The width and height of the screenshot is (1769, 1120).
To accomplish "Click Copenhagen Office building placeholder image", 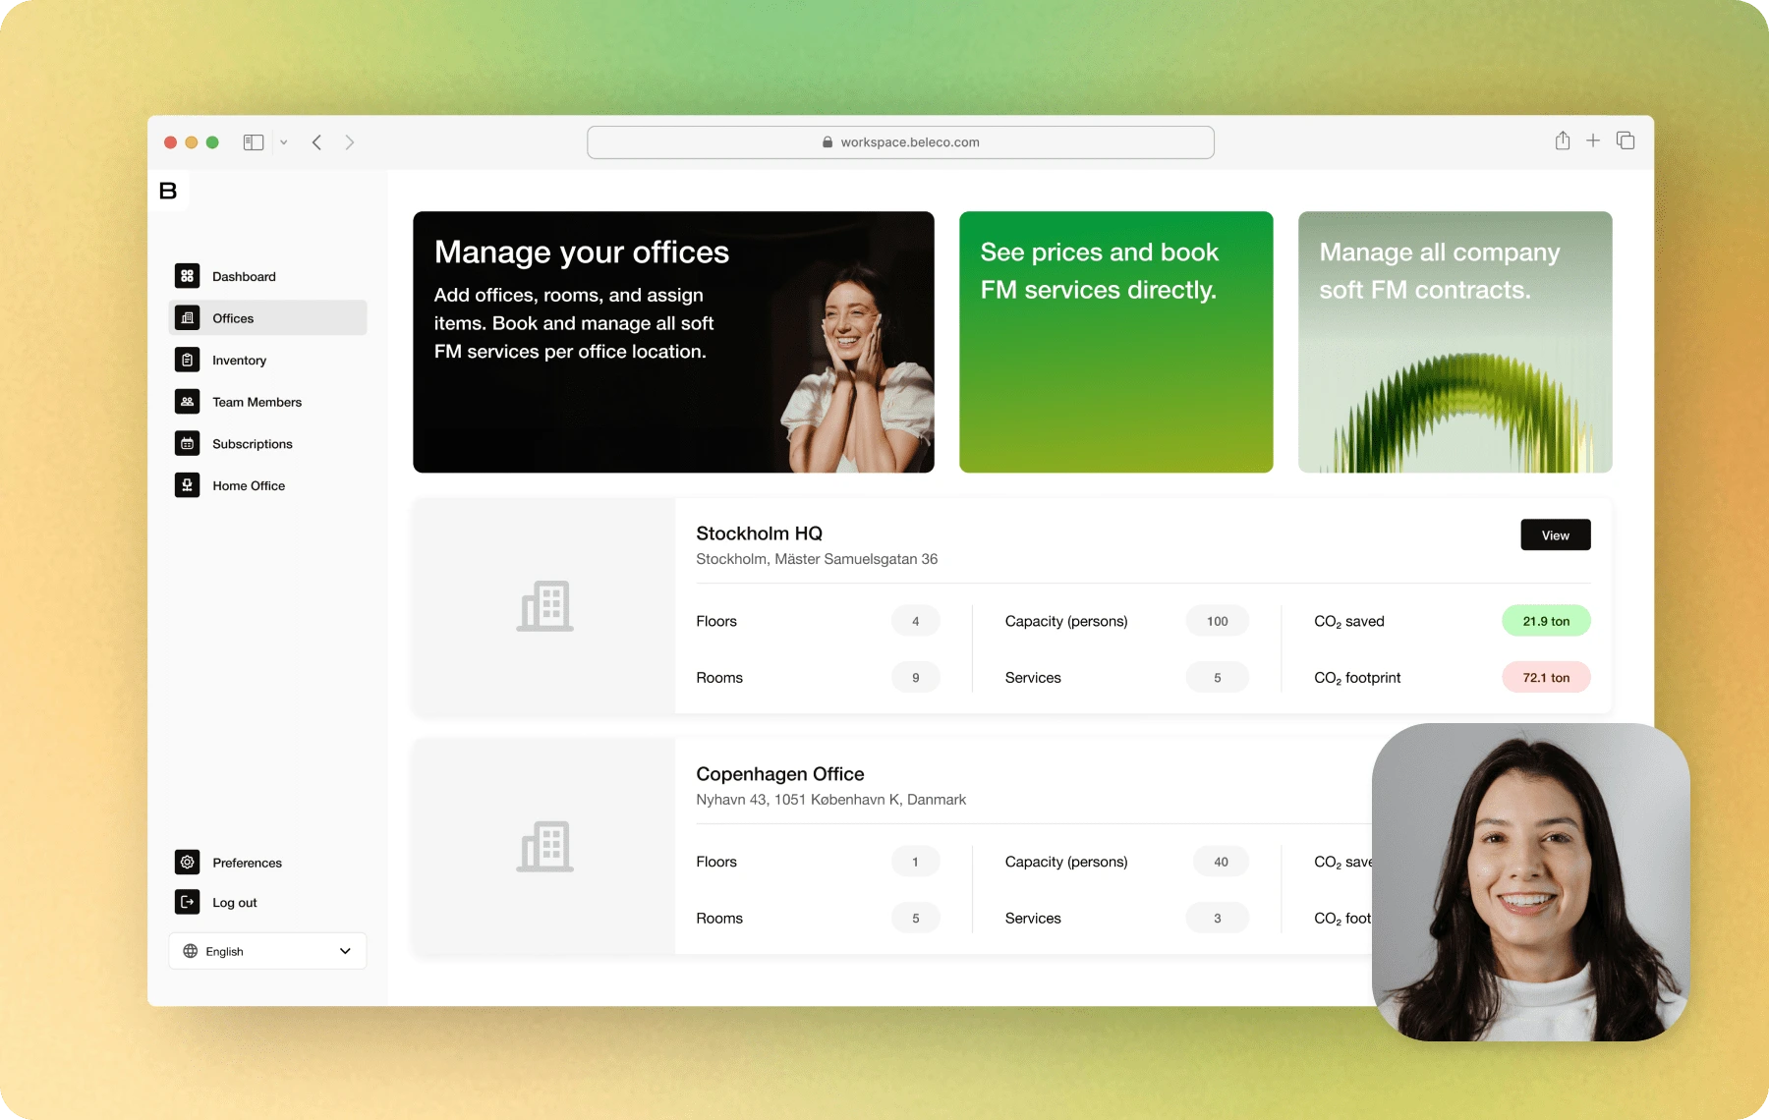I will (x=544, y=846).
